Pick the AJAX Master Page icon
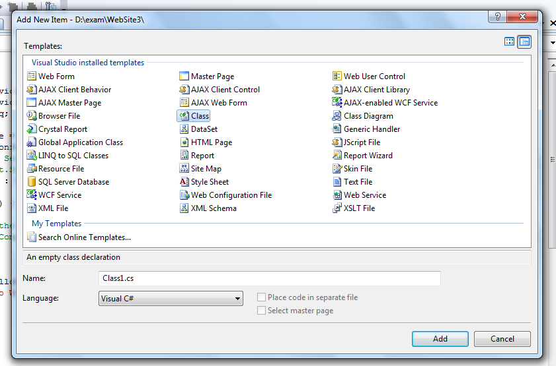Screen dimensions: 556x366 tap(32, 103)
